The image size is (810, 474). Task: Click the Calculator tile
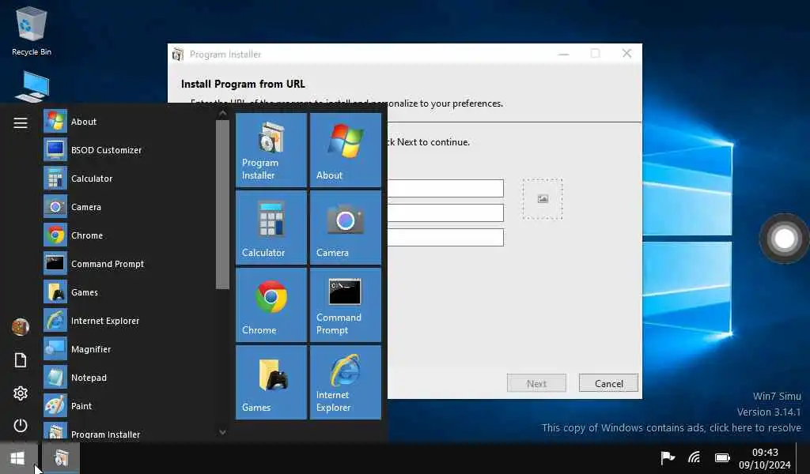point(271,228)
